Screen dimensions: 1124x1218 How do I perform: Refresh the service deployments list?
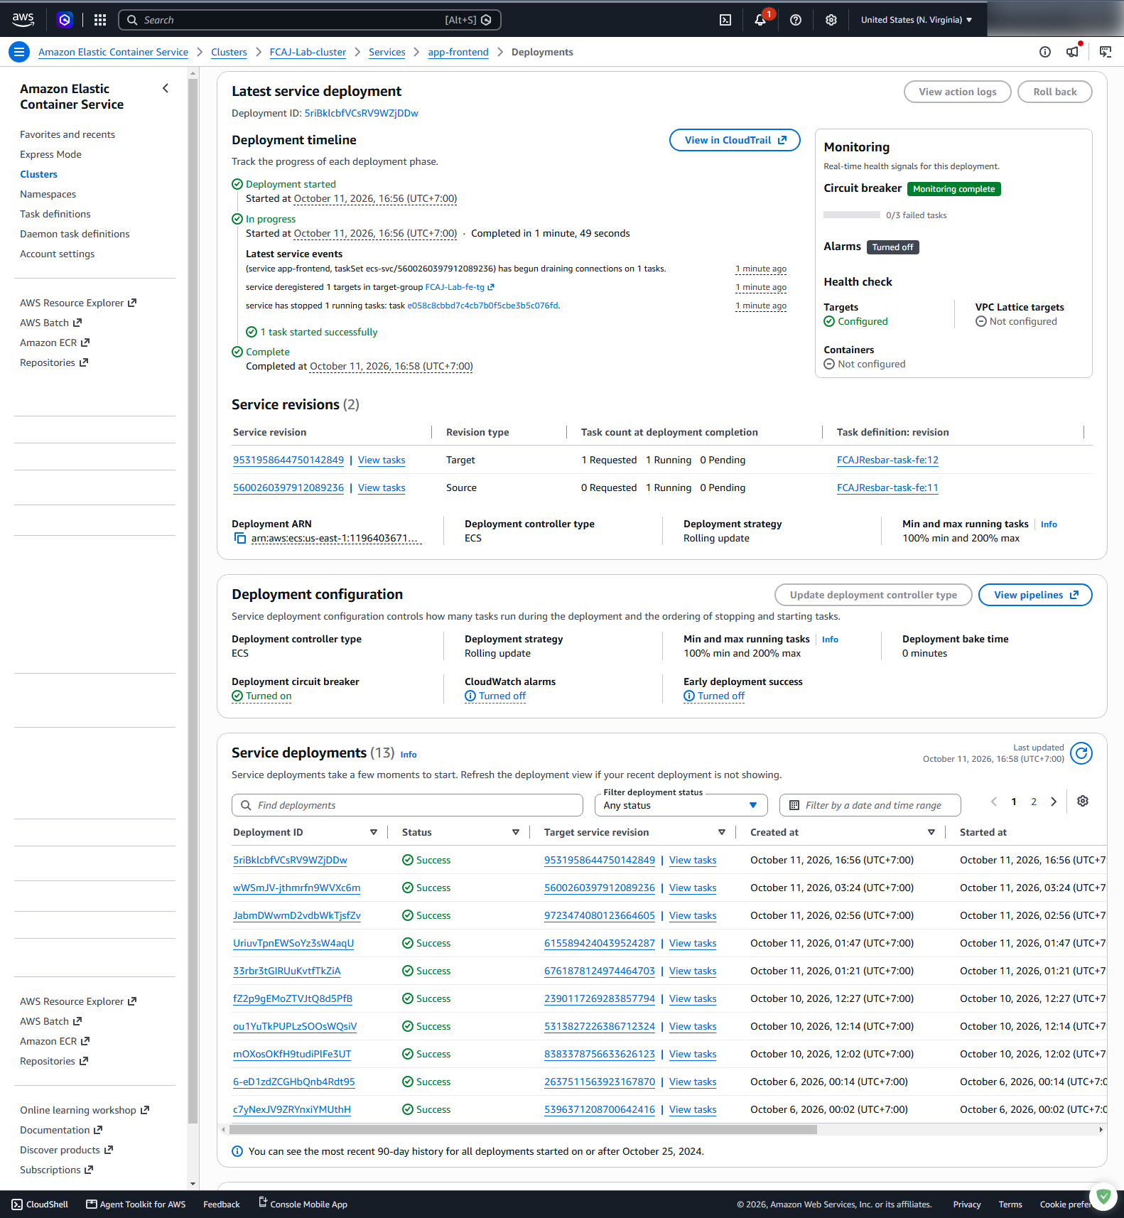[x=1081, y=753]
